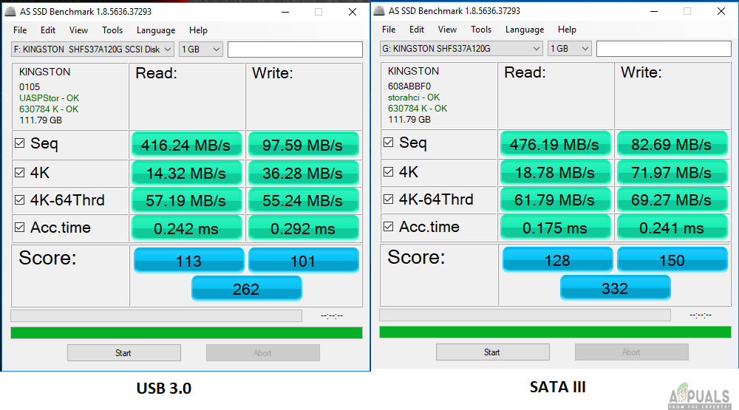Click the 18.78 MB/s 4K read result

point(555,172)
